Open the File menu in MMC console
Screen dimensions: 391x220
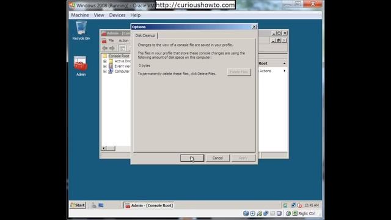(111, 40)
